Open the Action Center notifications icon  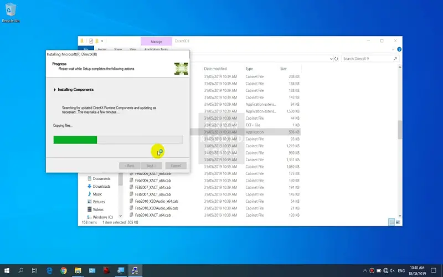click(x=434, y=270)
